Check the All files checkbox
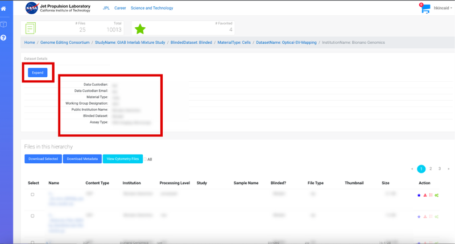455x244 pixels. coord(145,159)
